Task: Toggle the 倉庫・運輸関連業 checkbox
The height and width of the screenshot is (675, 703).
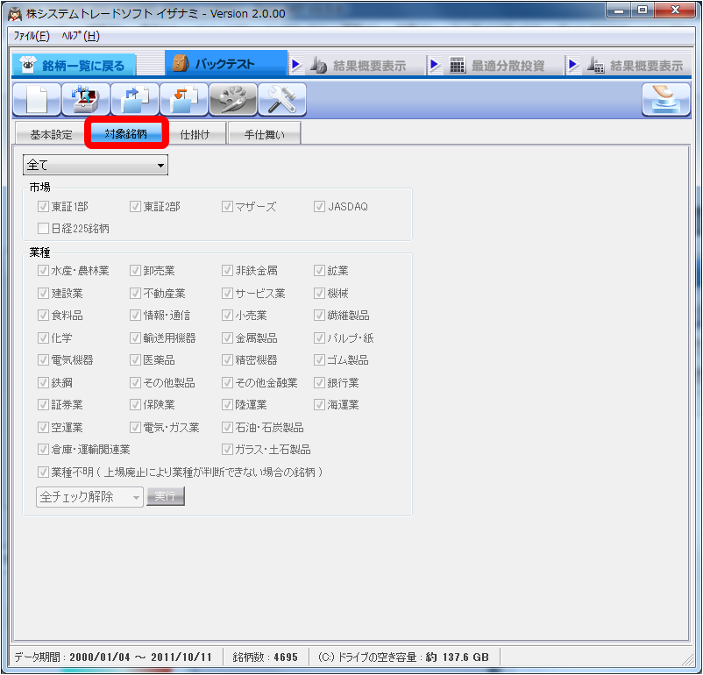Action: coord(43,449)
